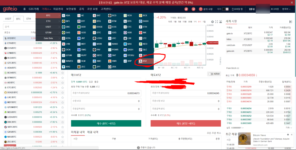
Task: Open chart settings gear icon
Action: click(x=213, y=22)
